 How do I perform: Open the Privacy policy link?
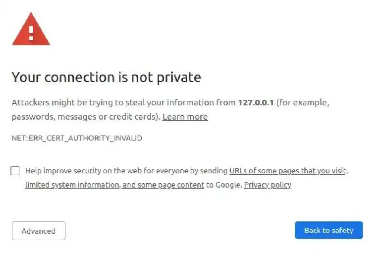267,185
